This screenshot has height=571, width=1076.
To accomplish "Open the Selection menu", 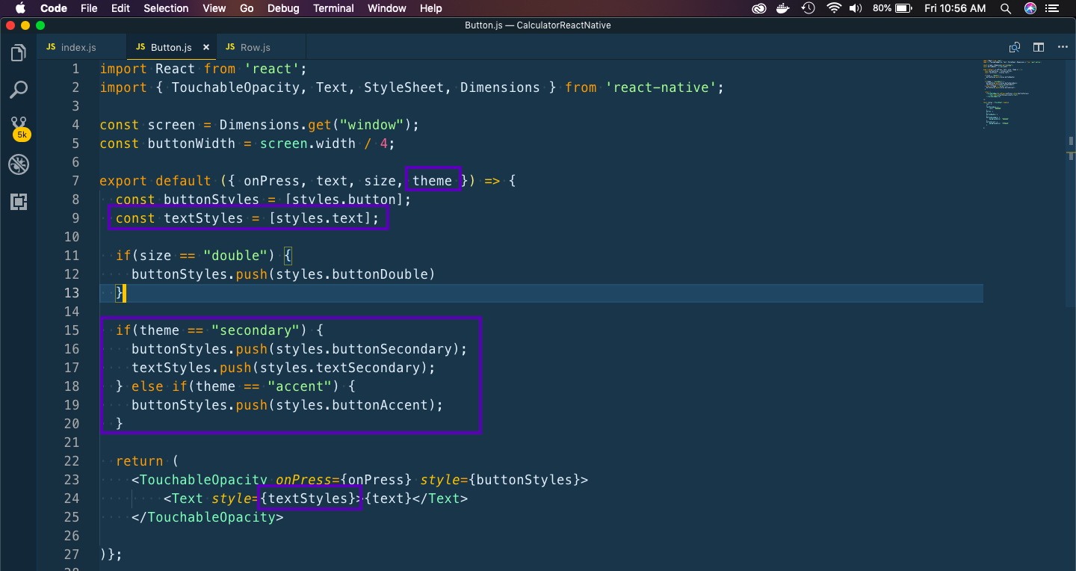I will pos(166,8).
